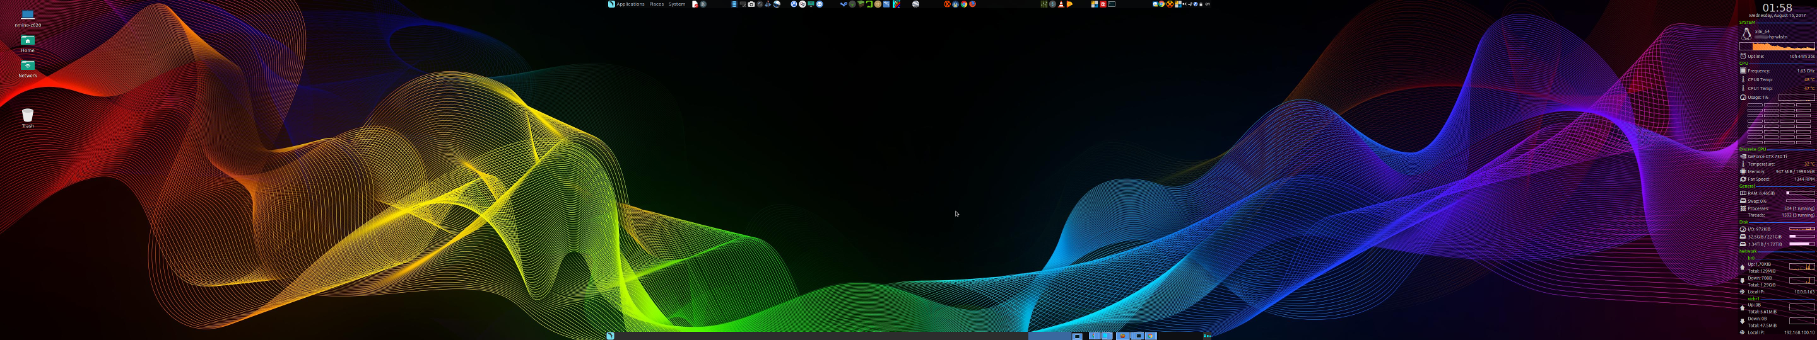This screenshot has width=1817, height=340.
Task: Open the teal monitor launcher icon
Action: [x=811, y=4]
